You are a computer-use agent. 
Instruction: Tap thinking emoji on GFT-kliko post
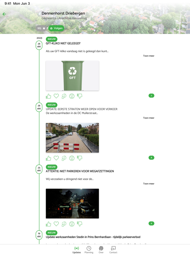point(64,96)
